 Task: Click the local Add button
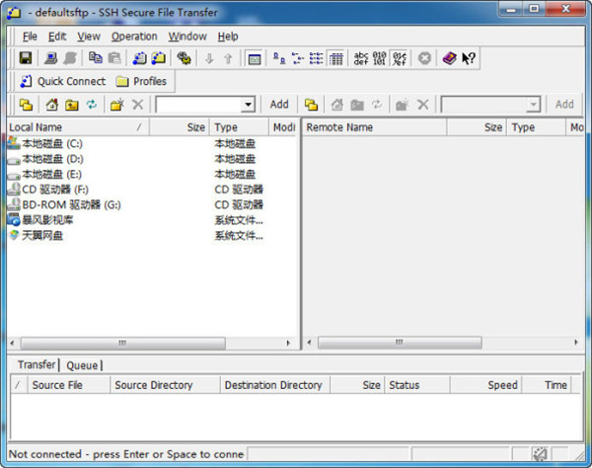(x=279, y=105)
